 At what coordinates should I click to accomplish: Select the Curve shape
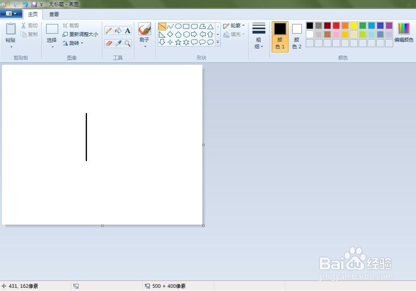[x=170, y=26]
